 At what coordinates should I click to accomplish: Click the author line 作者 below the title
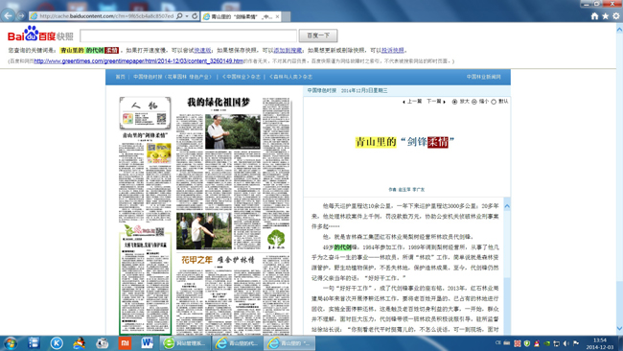pyautogui.click(x=406, y=190)
